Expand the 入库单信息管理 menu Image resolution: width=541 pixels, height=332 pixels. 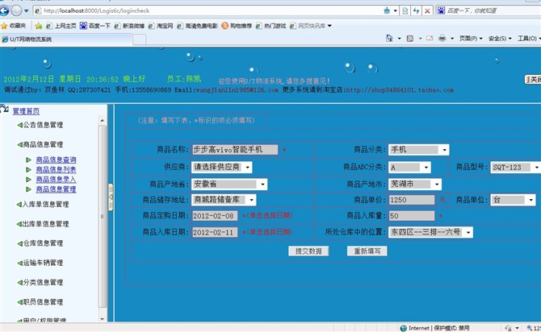point(43,204)
